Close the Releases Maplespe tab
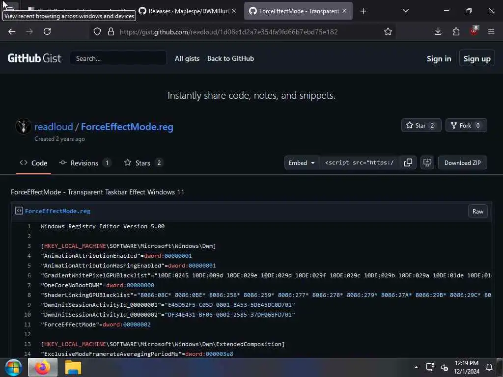Viewport: 503px width, 377px height. pos(234,11)
